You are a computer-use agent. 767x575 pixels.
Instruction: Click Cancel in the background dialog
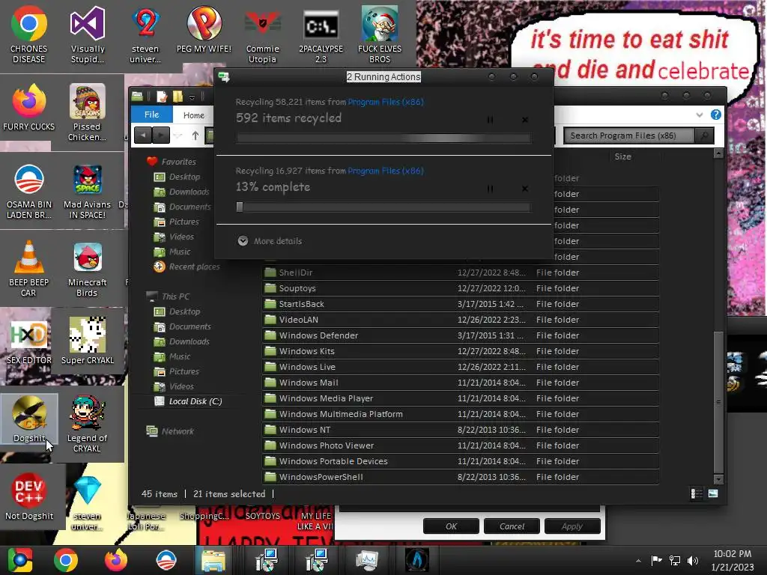[512, 526]
